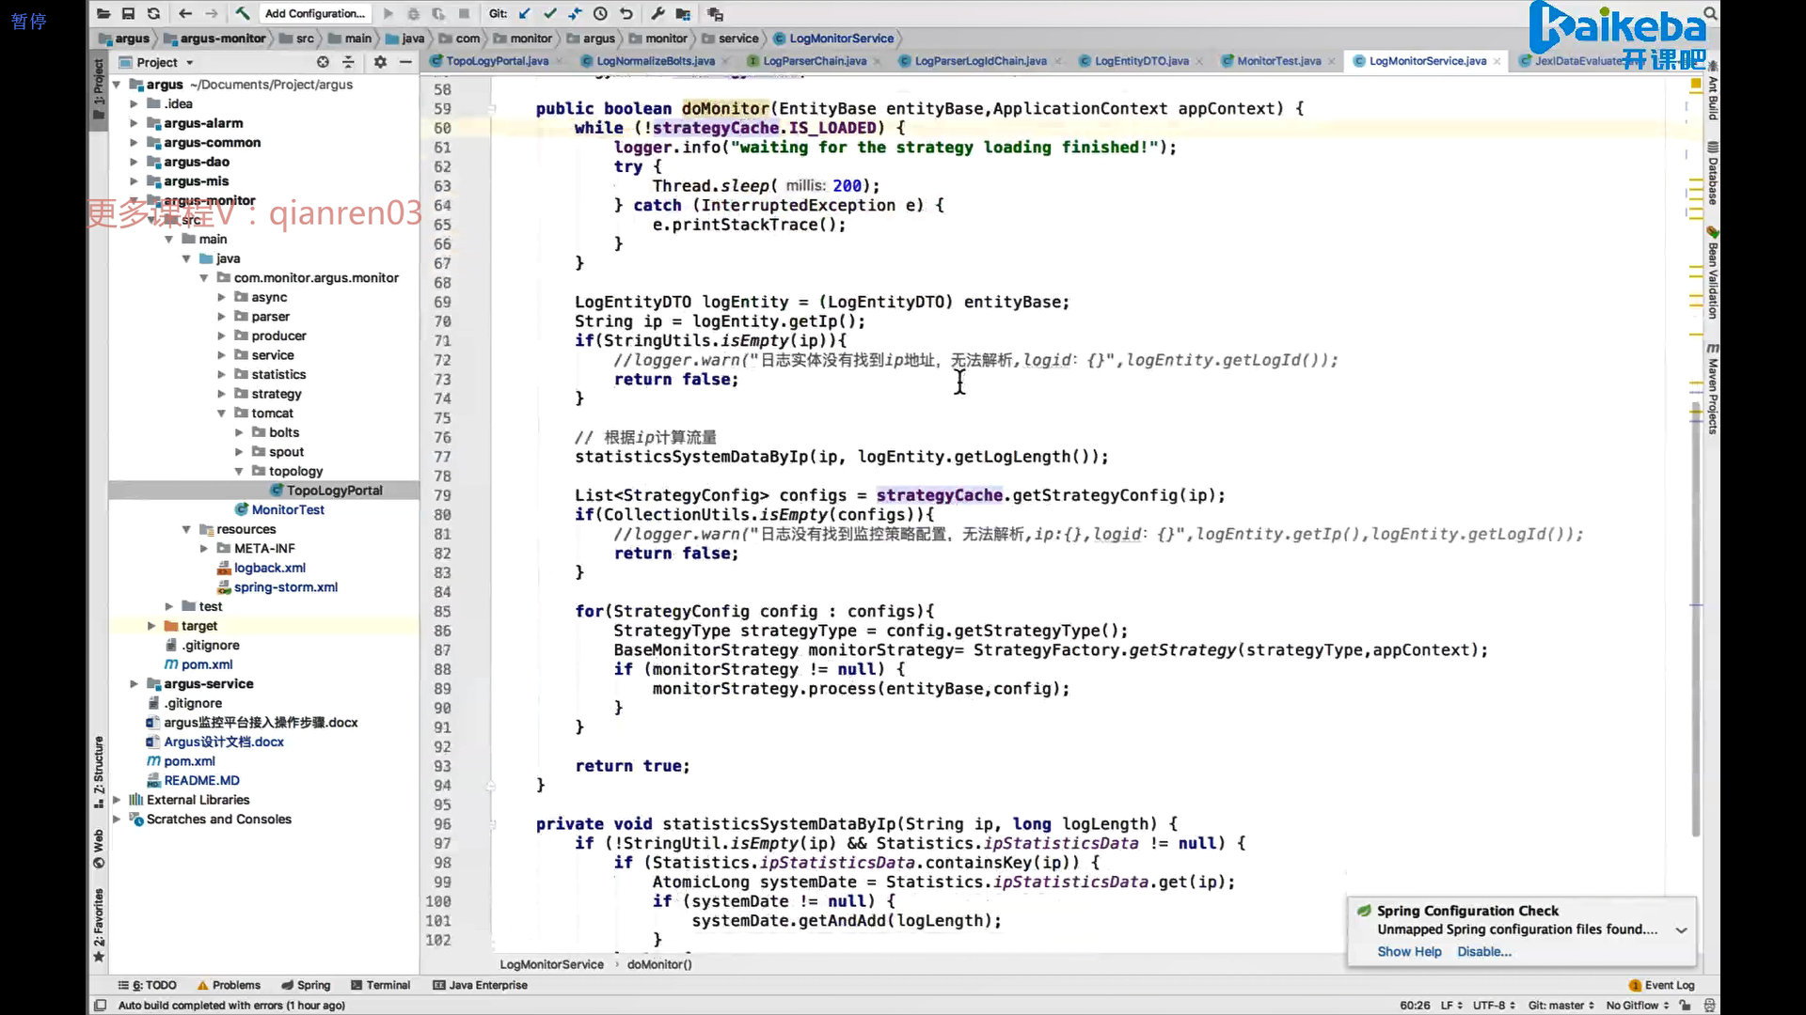Click the Git commit checkmark icon
Viewport: 1806px width, 1015px height.
(550, 13)
